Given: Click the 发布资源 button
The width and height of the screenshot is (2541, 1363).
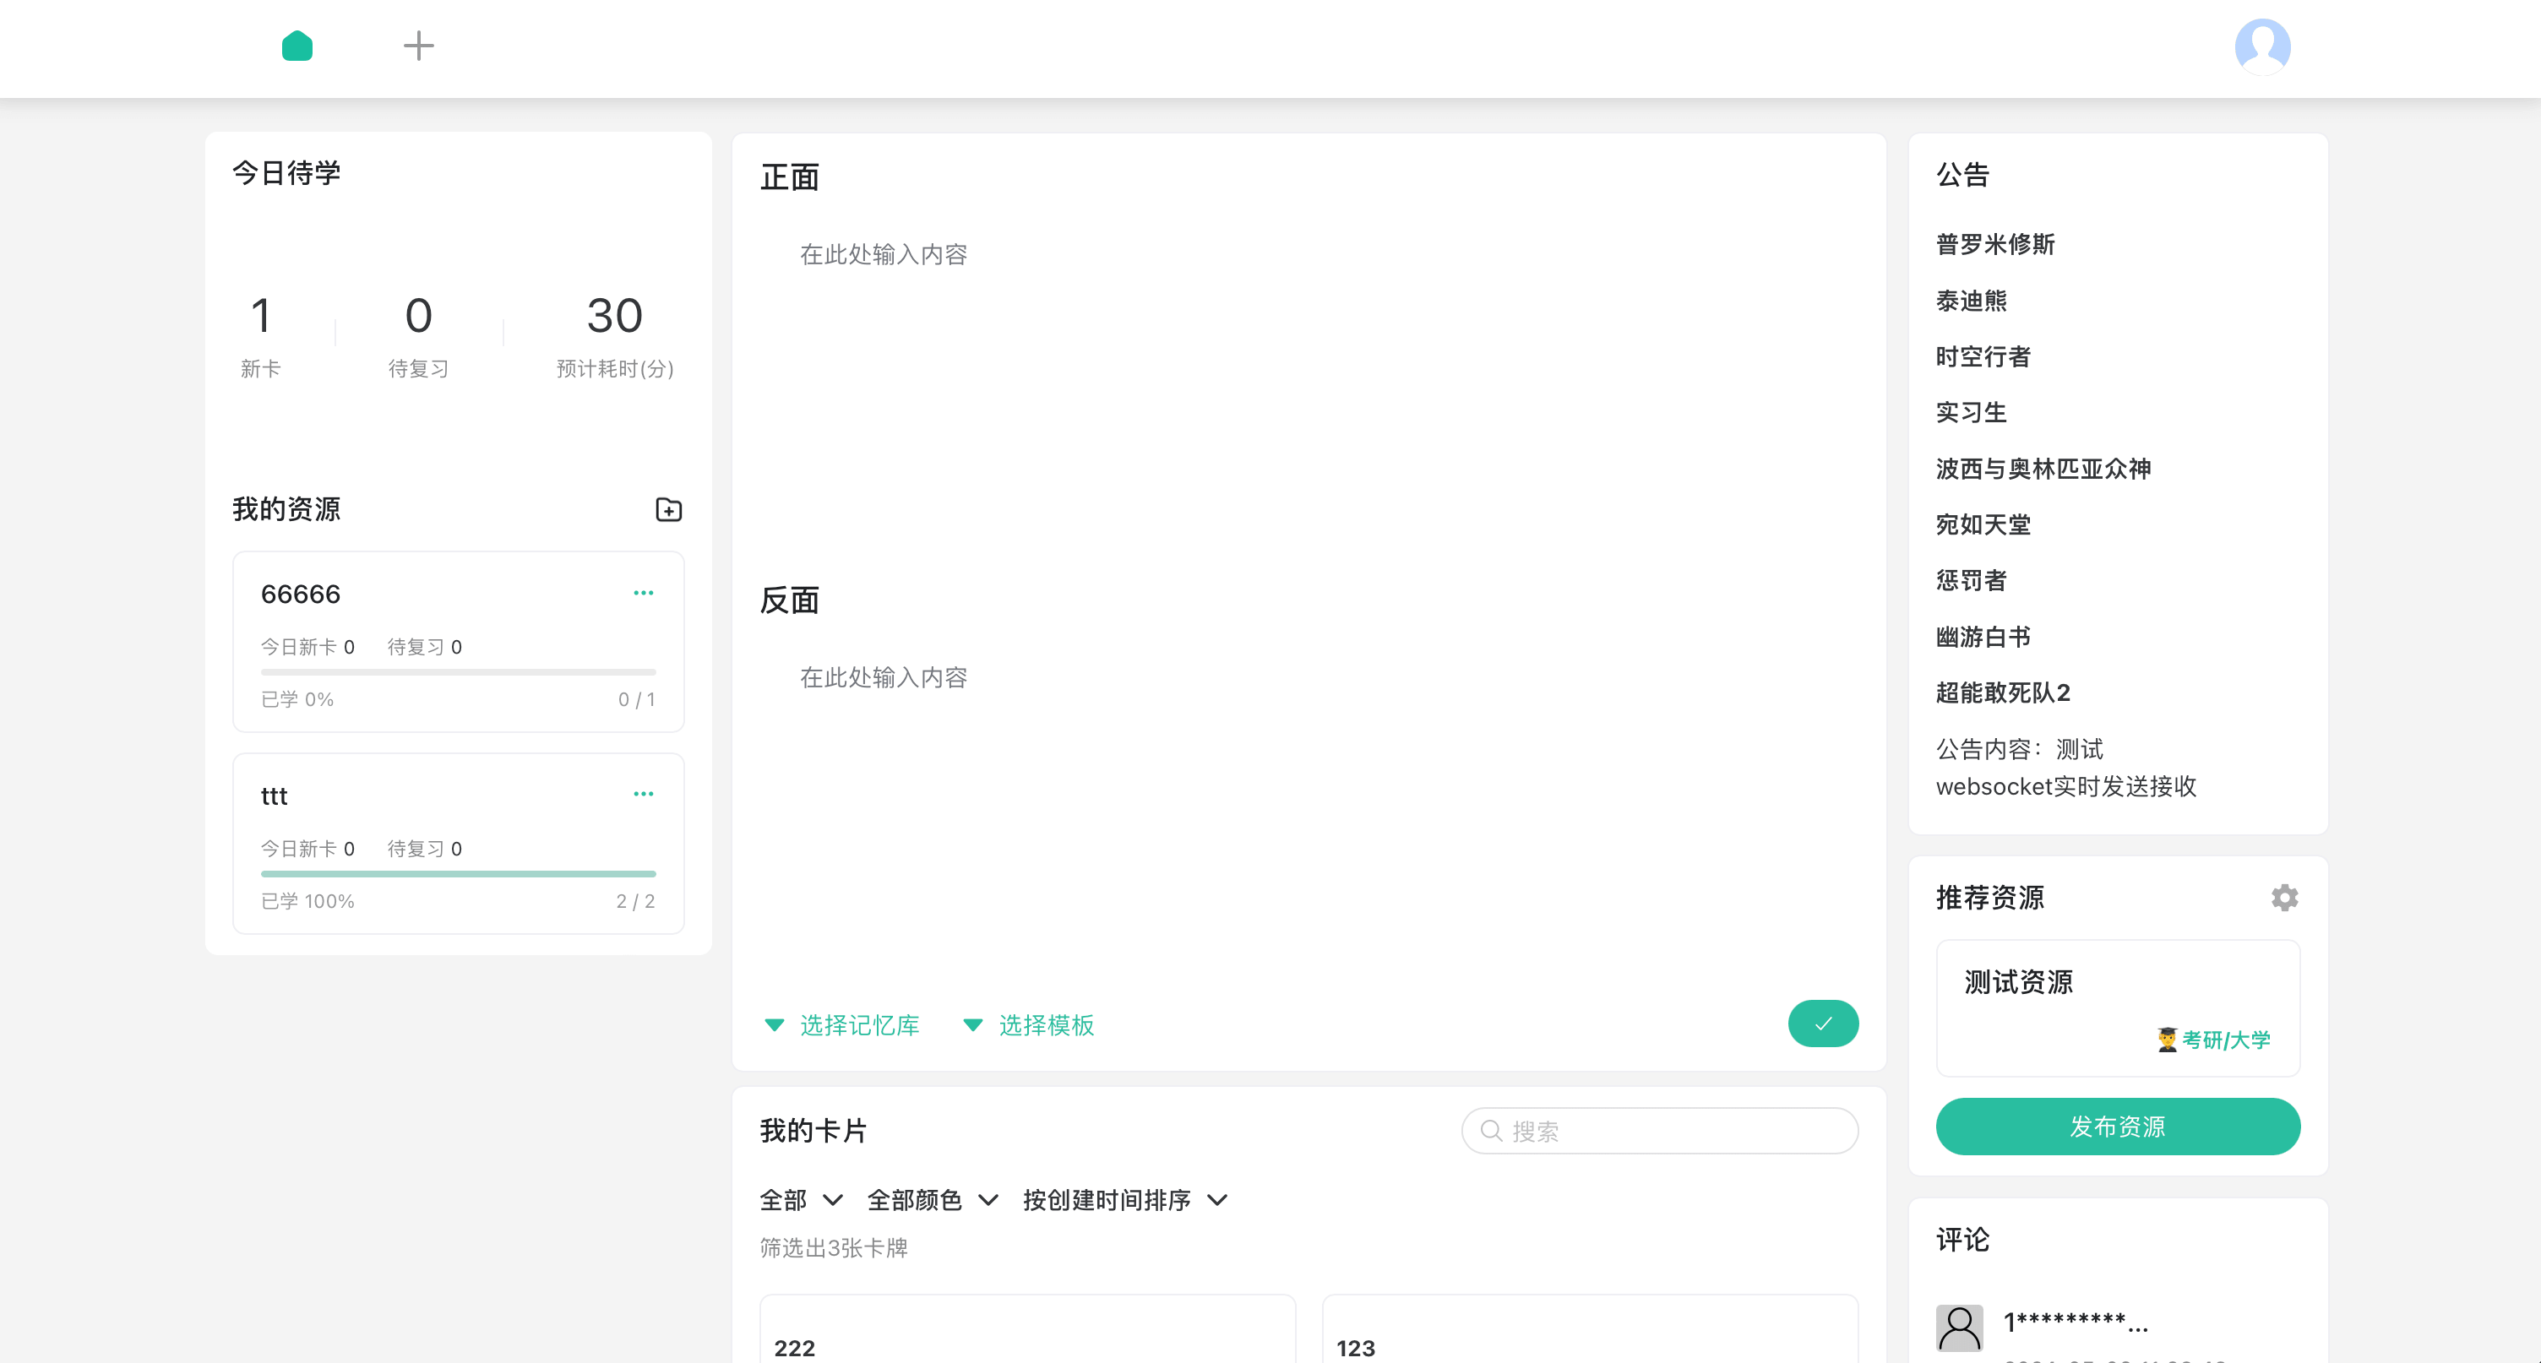Looking at the screenshot, I should click(2117, 1127).
